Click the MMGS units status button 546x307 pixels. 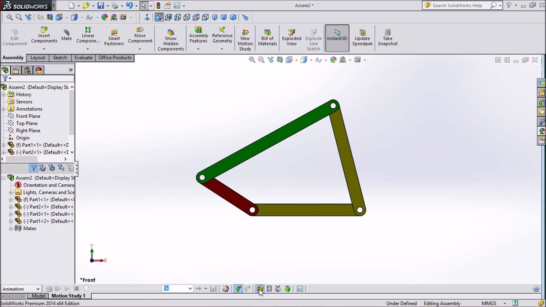pyautogui.click(x=489, y=303)
